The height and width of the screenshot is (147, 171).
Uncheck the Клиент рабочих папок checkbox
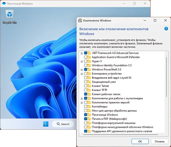[86, 94]
